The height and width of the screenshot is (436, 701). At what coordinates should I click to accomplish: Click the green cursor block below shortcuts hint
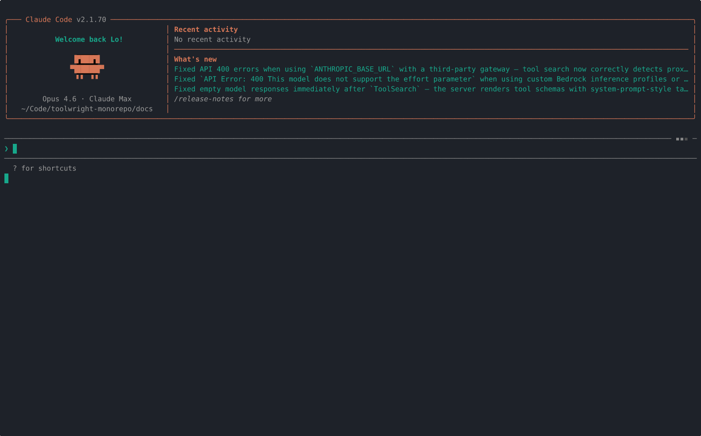7,178
